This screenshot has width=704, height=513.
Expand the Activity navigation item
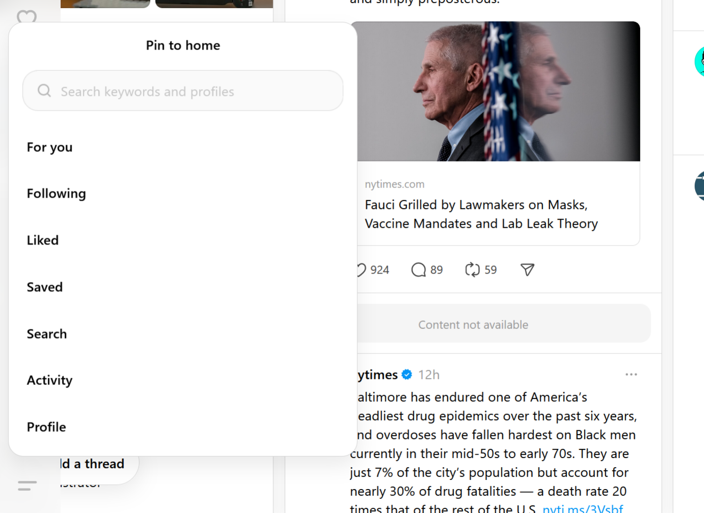click(x=50, y=380)
